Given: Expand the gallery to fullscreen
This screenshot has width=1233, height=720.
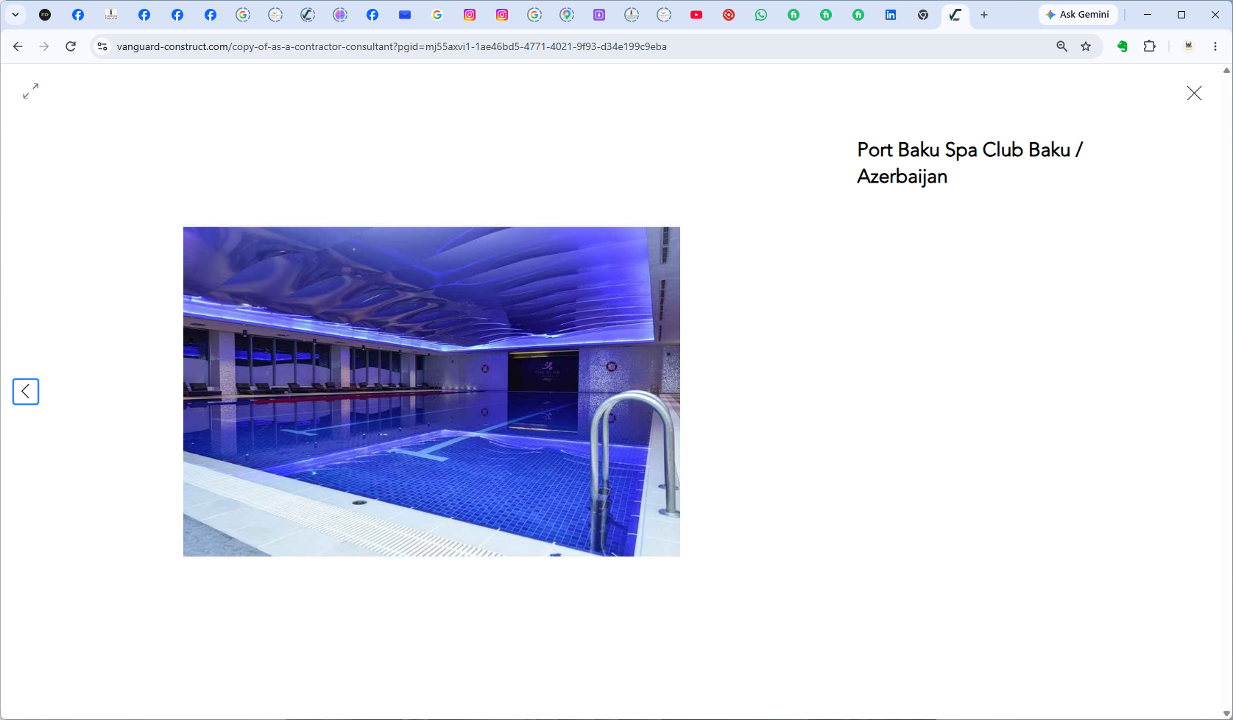Looking at the screenshot, I should pyautogui.click(x=31, y=91).
